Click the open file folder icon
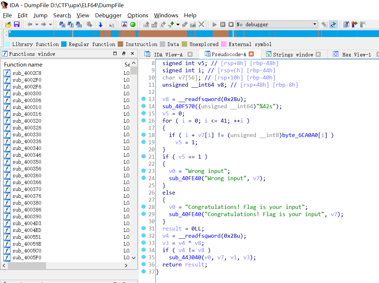The image size is (379, 283). [x=8, y=24]
